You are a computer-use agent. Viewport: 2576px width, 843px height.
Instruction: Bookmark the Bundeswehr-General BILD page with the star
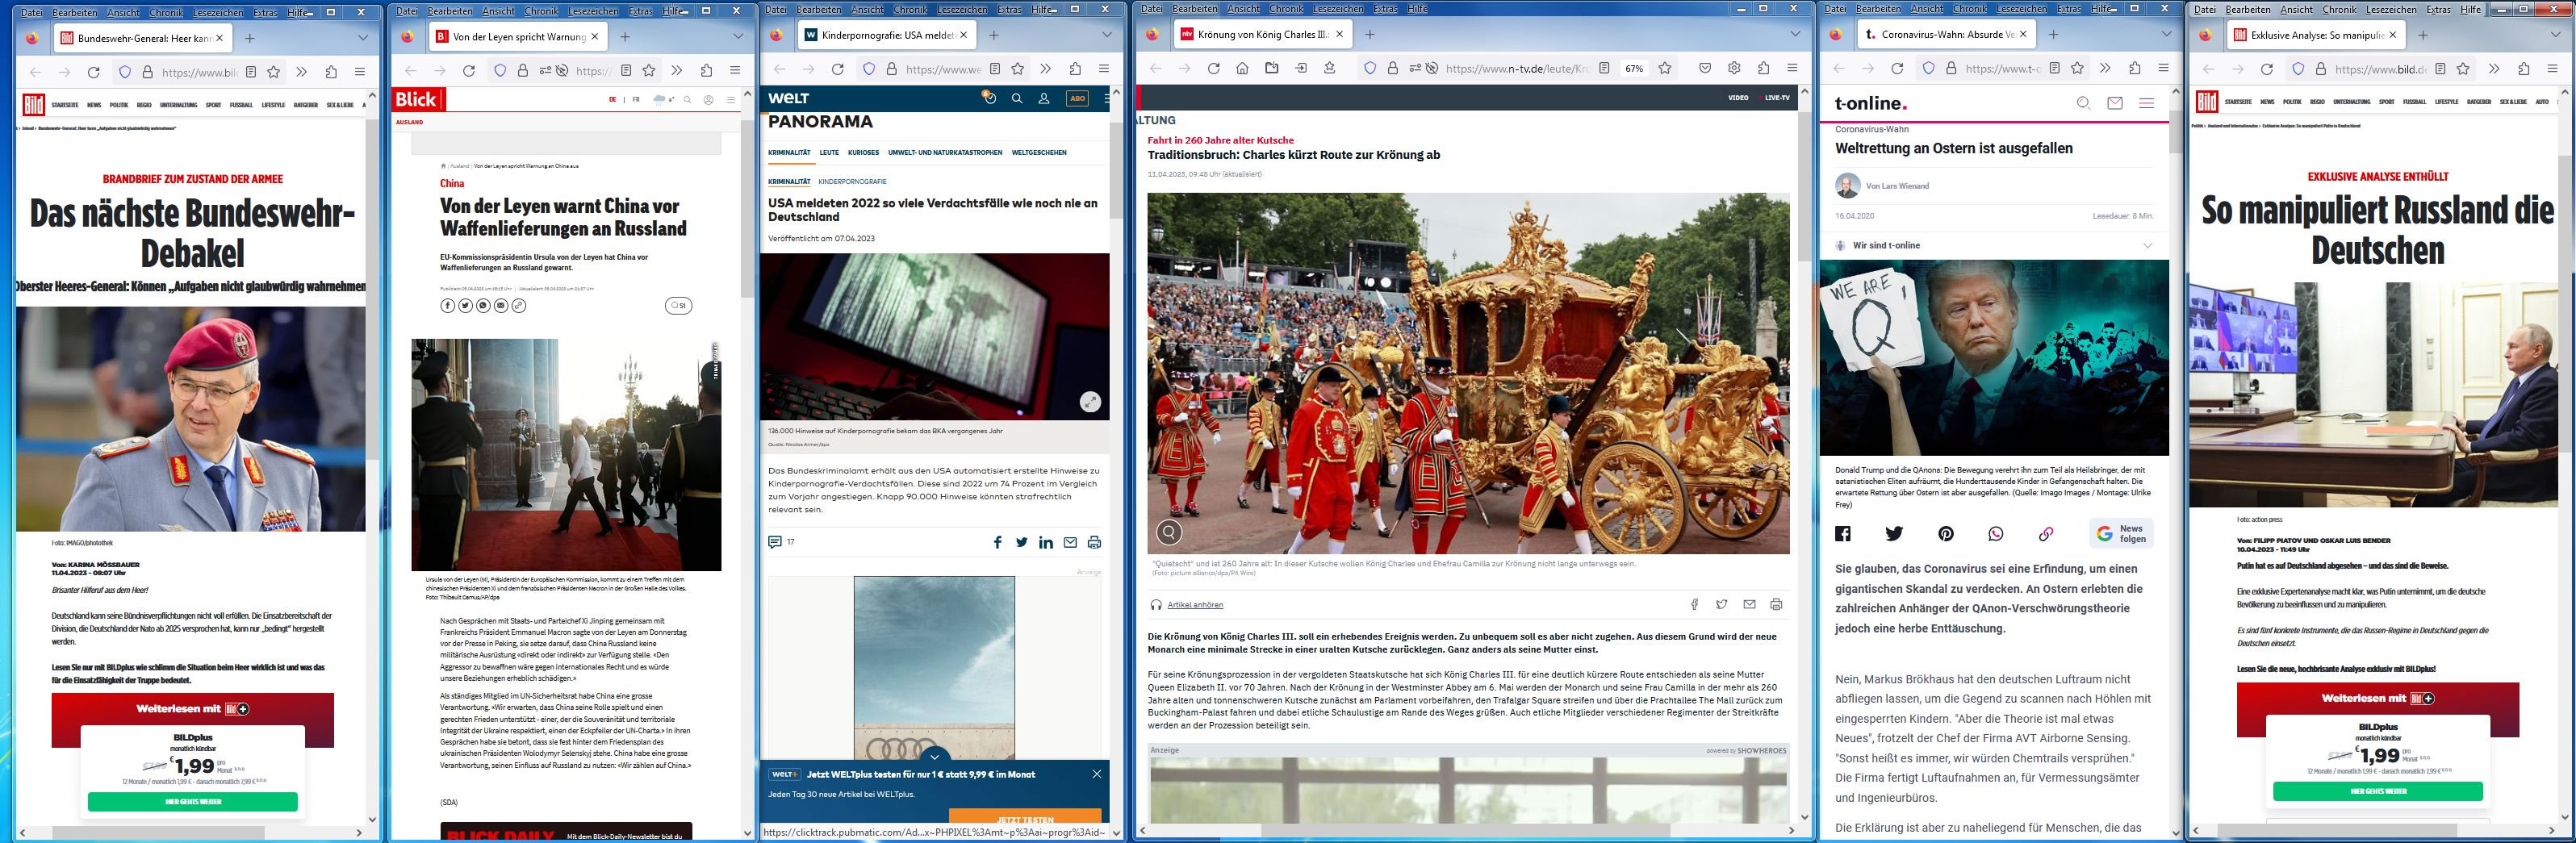[x=274, y=71]
